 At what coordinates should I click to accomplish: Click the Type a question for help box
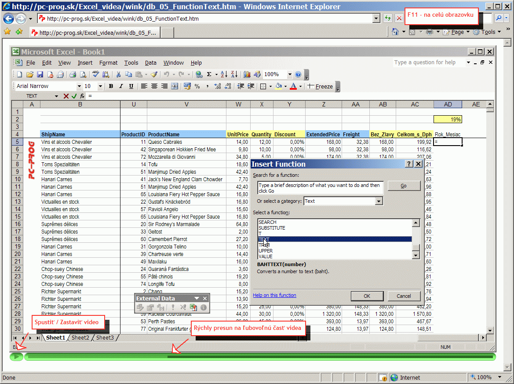(429, 62)
